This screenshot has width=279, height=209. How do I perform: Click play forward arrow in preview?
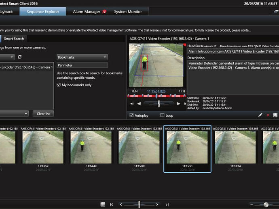[178, 104]
